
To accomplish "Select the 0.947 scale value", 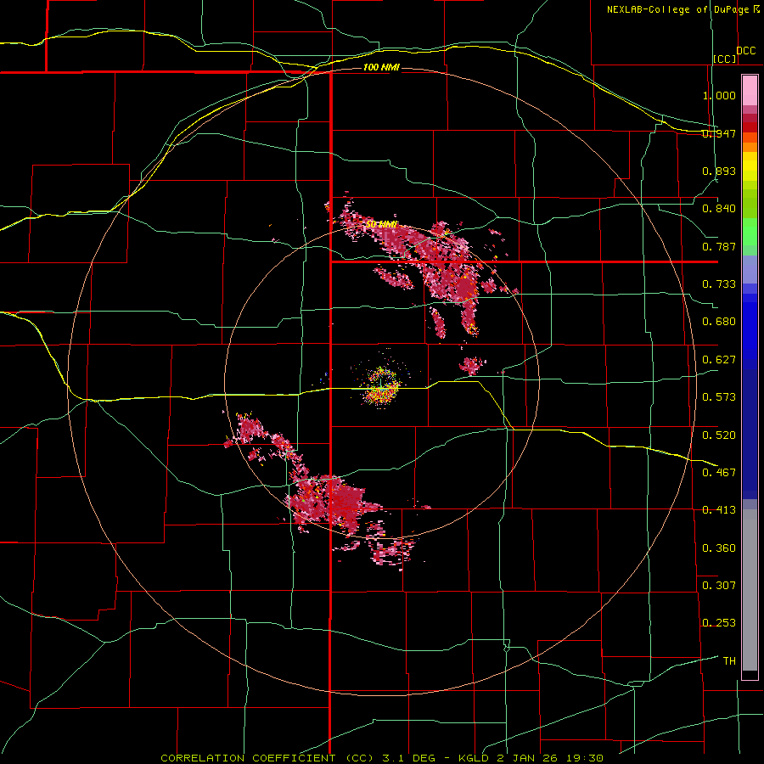I will (719, 133).
